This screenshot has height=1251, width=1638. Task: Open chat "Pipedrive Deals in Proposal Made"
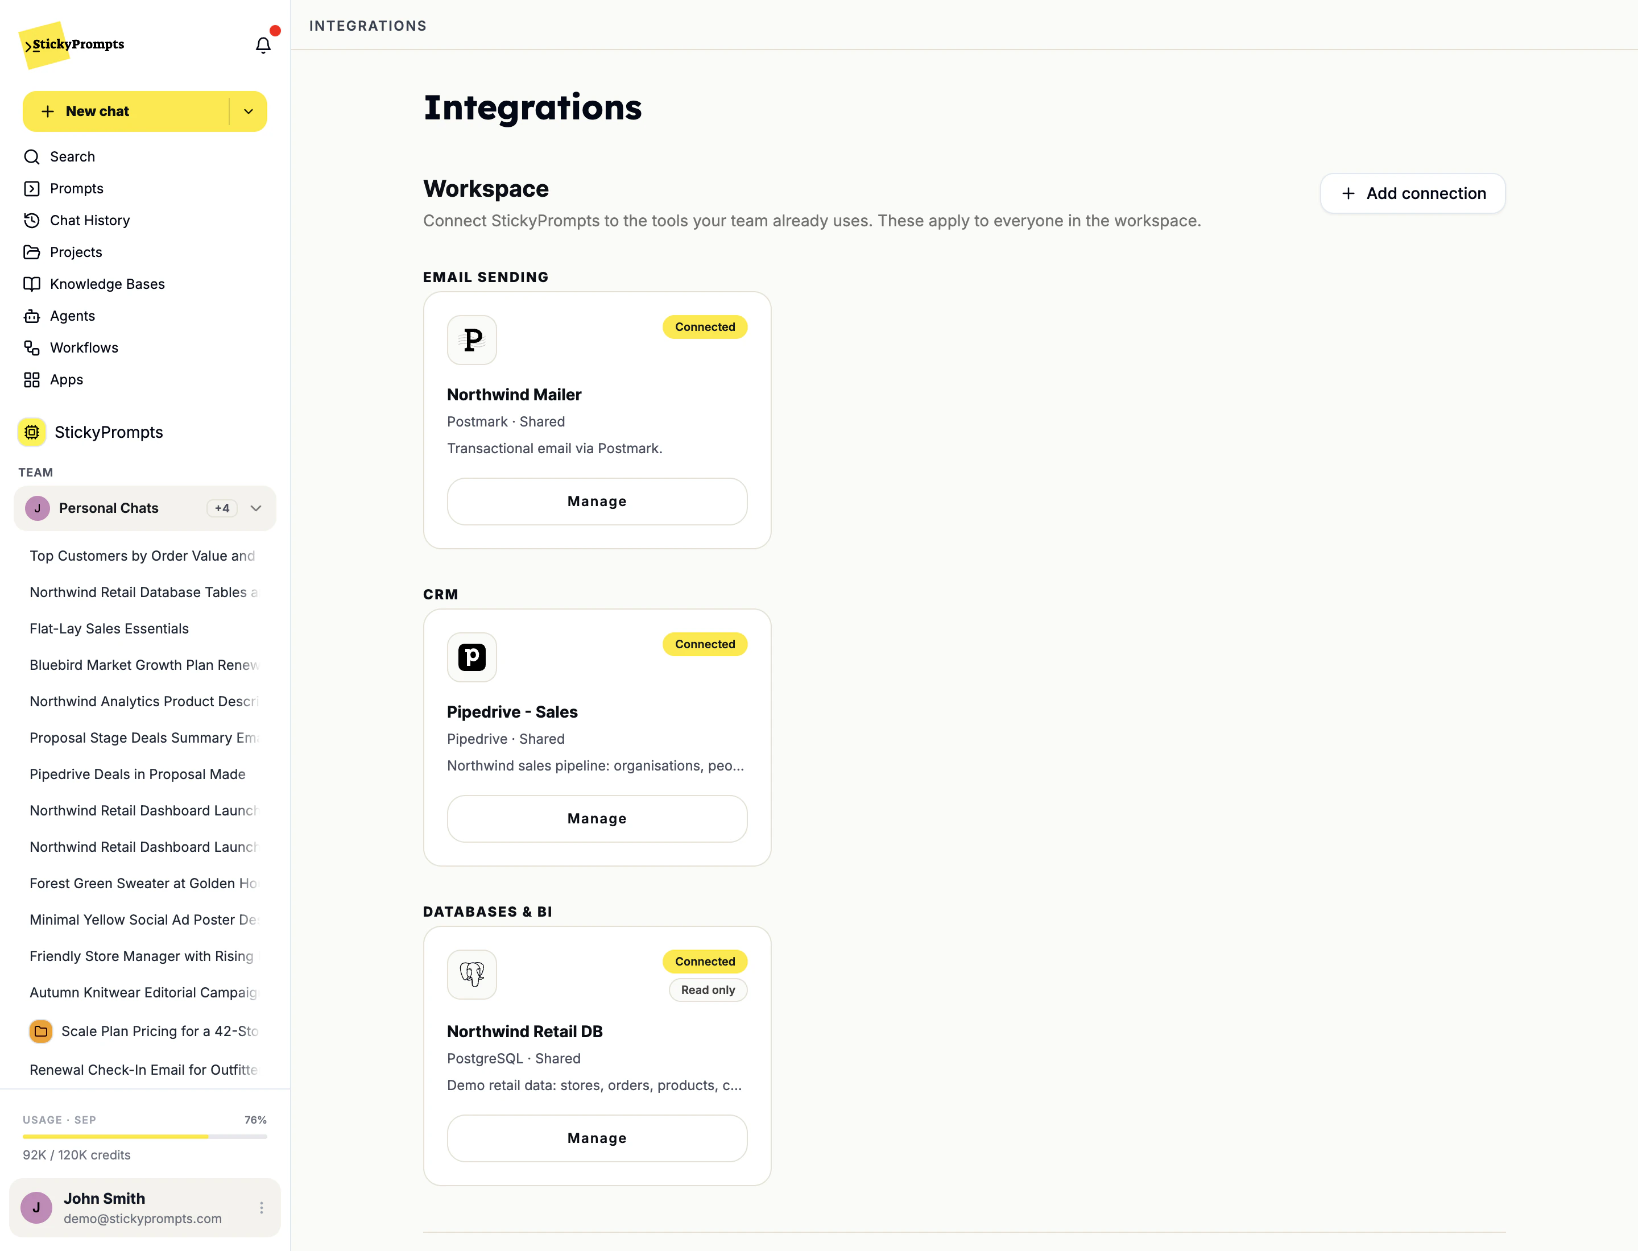coord(144,774)
